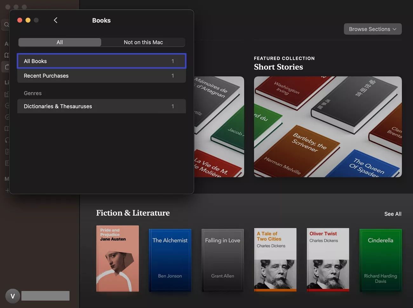Go back using the back arrow
The image size is (413, 308).
(56, 20)
